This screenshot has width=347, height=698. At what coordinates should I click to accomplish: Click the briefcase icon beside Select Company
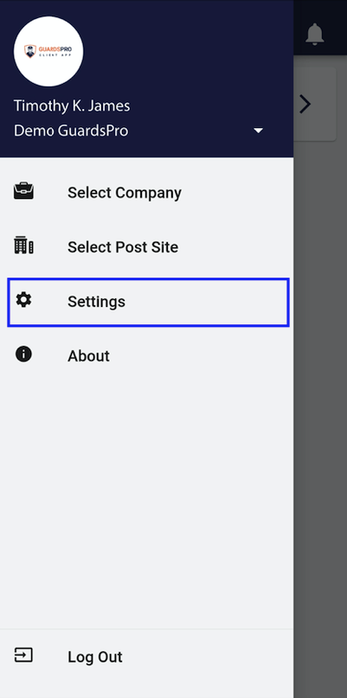(x=23, y=191)
